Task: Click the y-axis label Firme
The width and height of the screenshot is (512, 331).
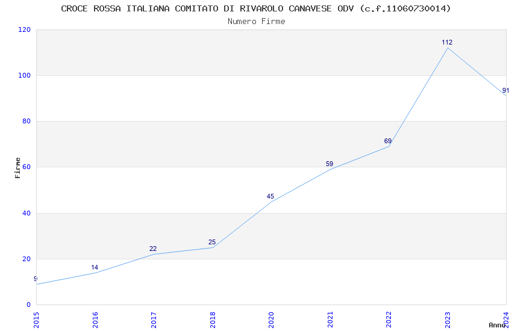Action: 17,168
